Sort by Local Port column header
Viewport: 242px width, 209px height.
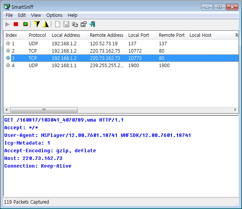pyautogui.click(x=141, y=35)
